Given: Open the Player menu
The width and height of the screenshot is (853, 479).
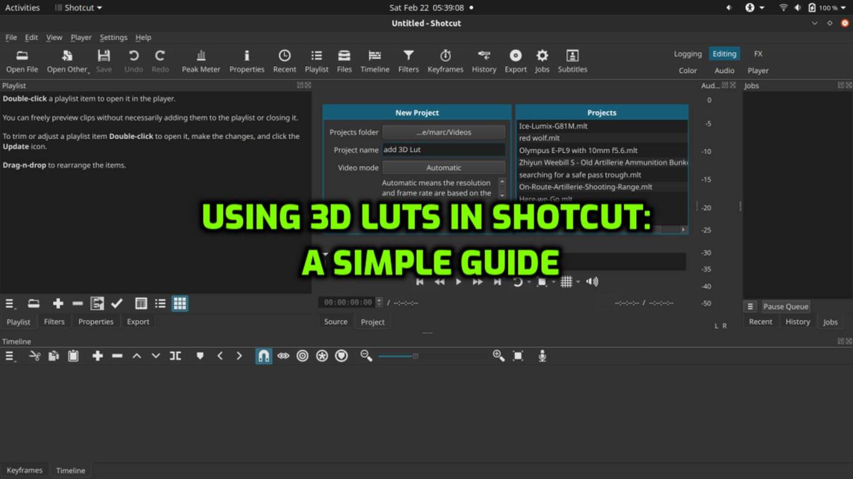Looking at the screenshot, I should (x=81, y=37).
